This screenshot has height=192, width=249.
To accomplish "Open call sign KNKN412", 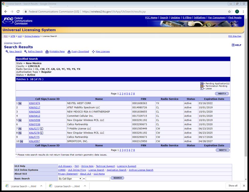I will tap(35, 116).
